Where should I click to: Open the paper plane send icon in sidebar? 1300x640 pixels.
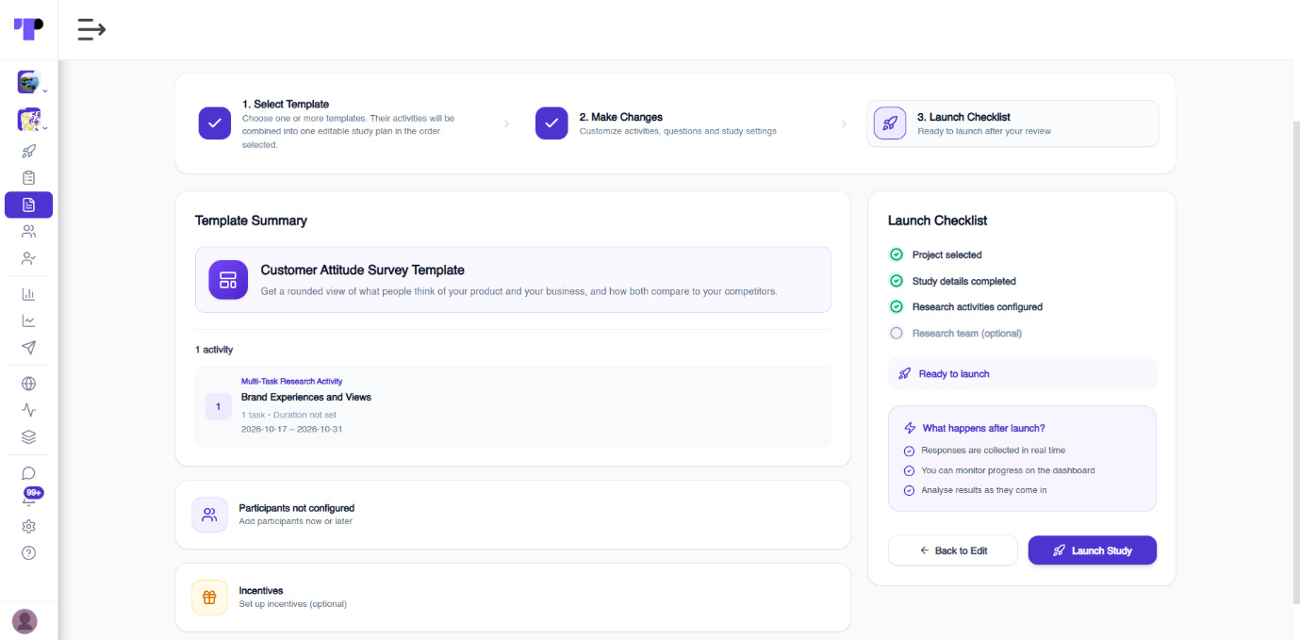[x=28, y=348]
